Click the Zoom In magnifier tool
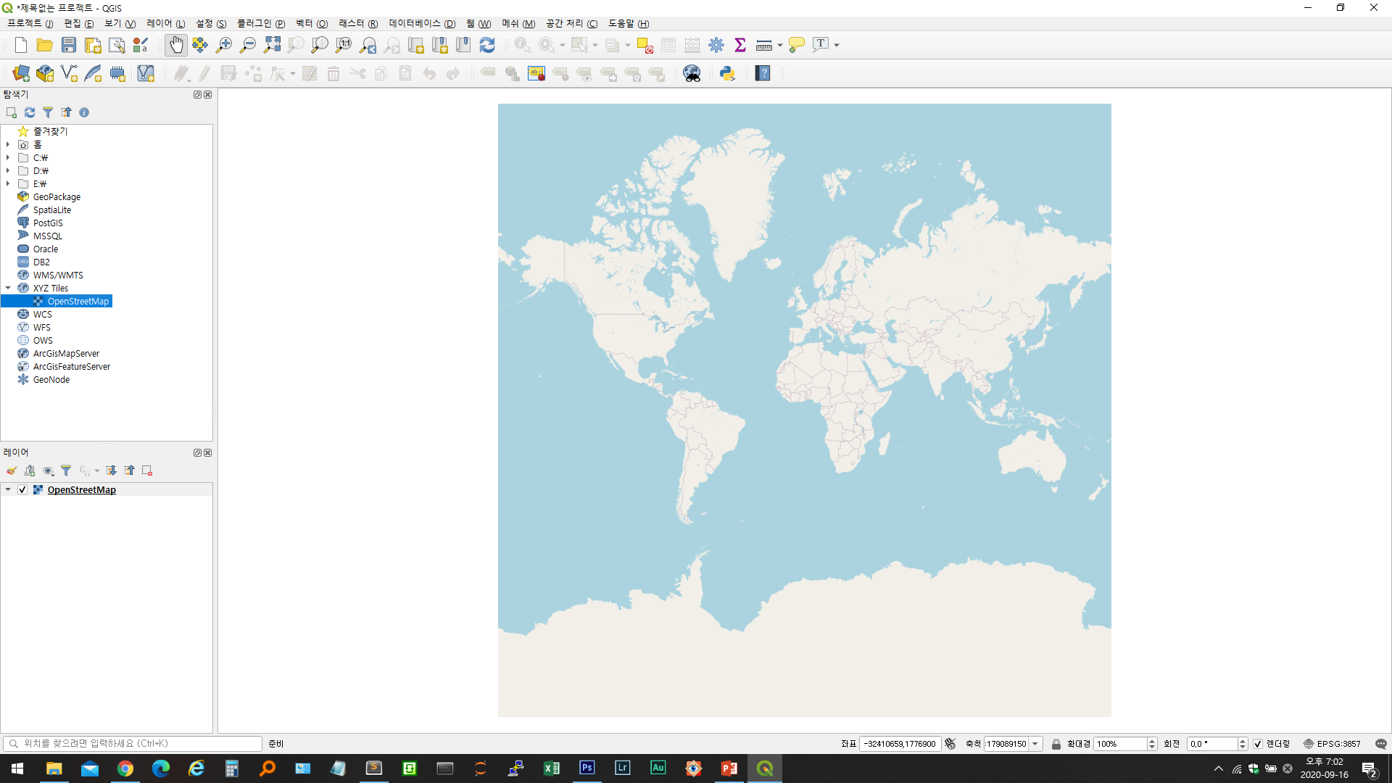The image size is (1392, 783). pyautogui.click(x=224, y=45)
